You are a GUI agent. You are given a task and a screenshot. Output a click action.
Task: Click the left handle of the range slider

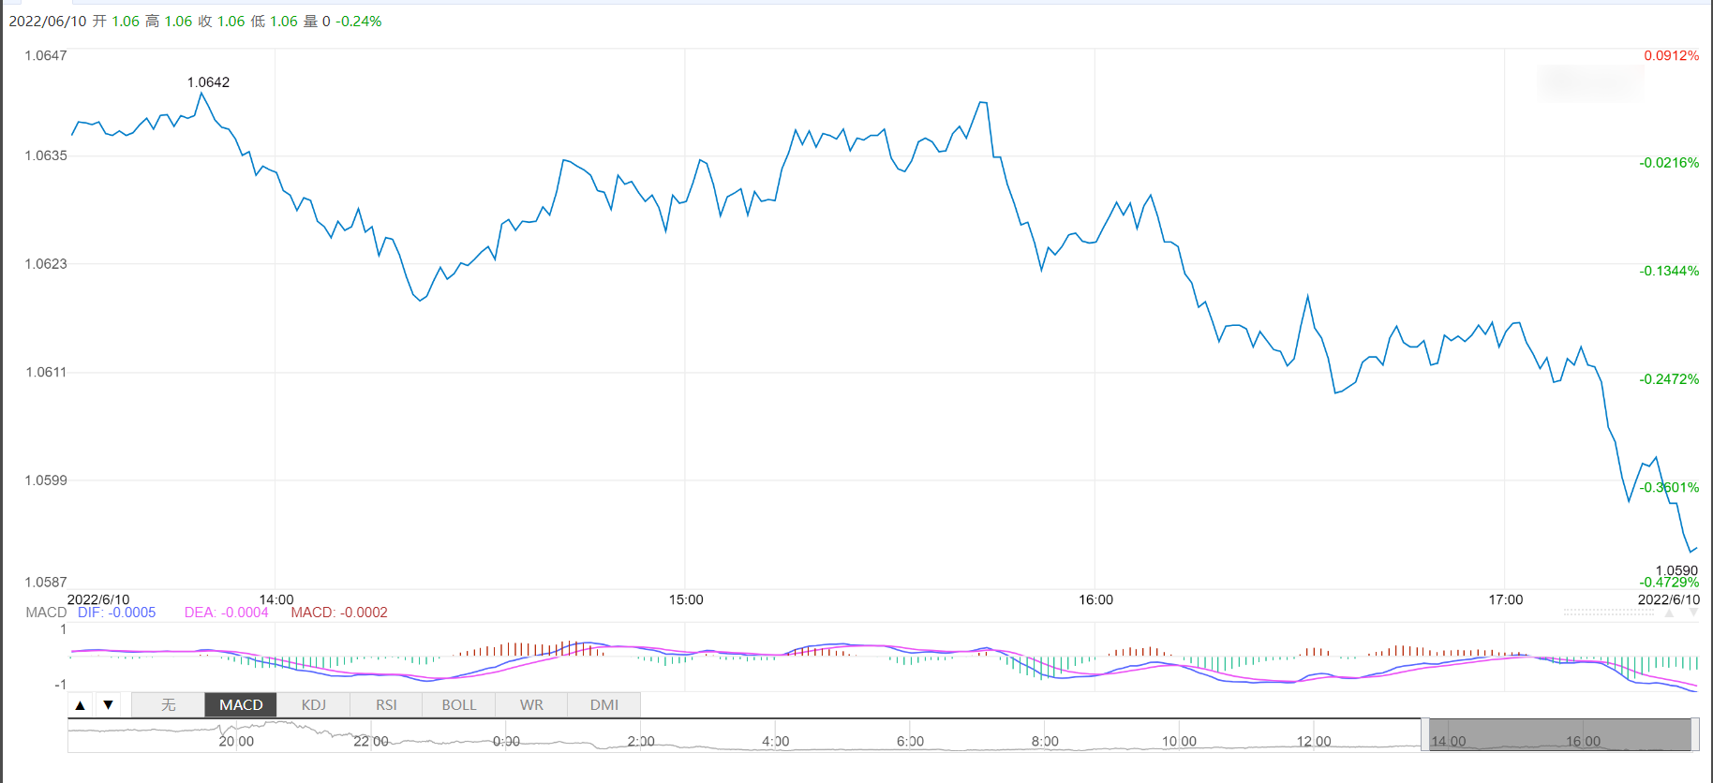(x=1424, y=734)
